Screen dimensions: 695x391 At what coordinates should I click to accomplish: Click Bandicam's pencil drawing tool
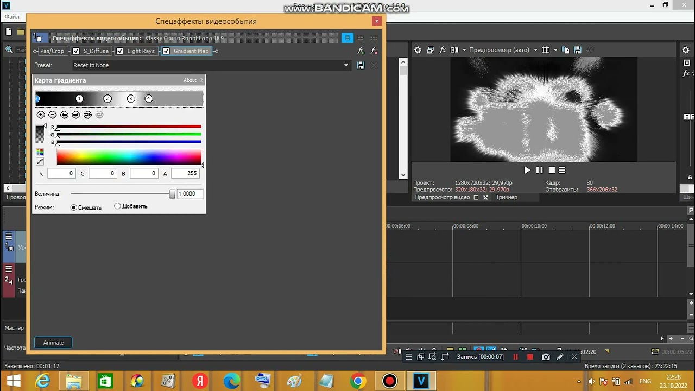[560, 357]
